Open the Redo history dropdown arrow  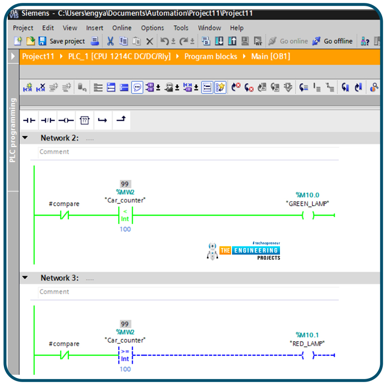coord(192,41)
